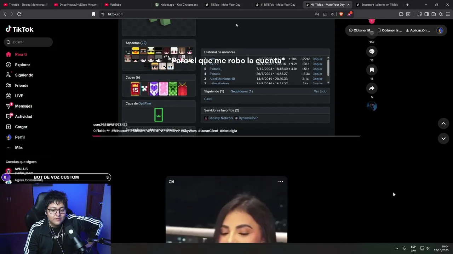Open the browser extensions puzzle icon
The width and height of the screenshot is (453, 254).
401,14
